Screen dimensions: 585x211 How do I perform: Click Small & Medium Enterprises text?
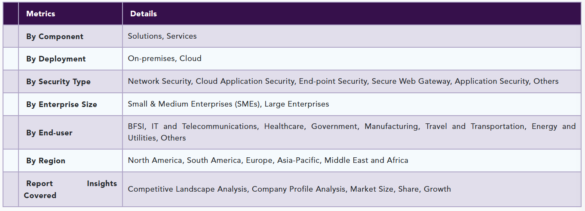[x=193, y=104]
